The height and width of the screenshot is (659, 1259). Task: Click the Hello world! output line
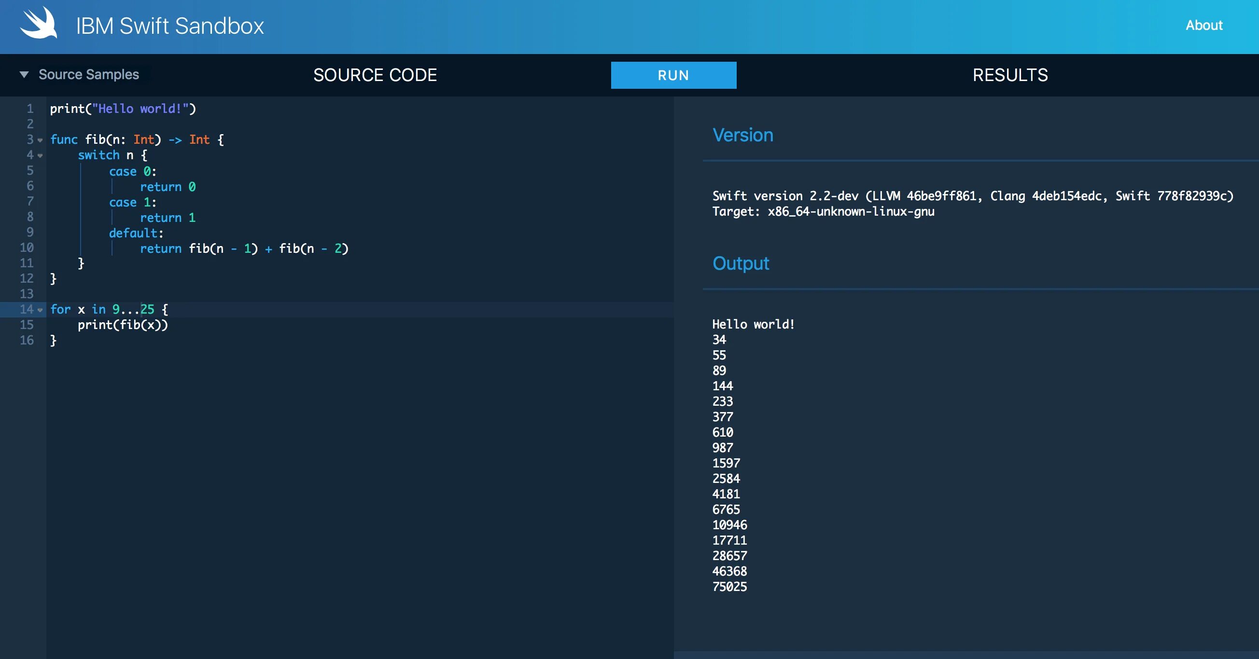753,324
